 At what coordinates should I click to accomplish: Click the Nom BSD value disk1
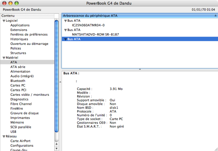(x=114, y=108)
